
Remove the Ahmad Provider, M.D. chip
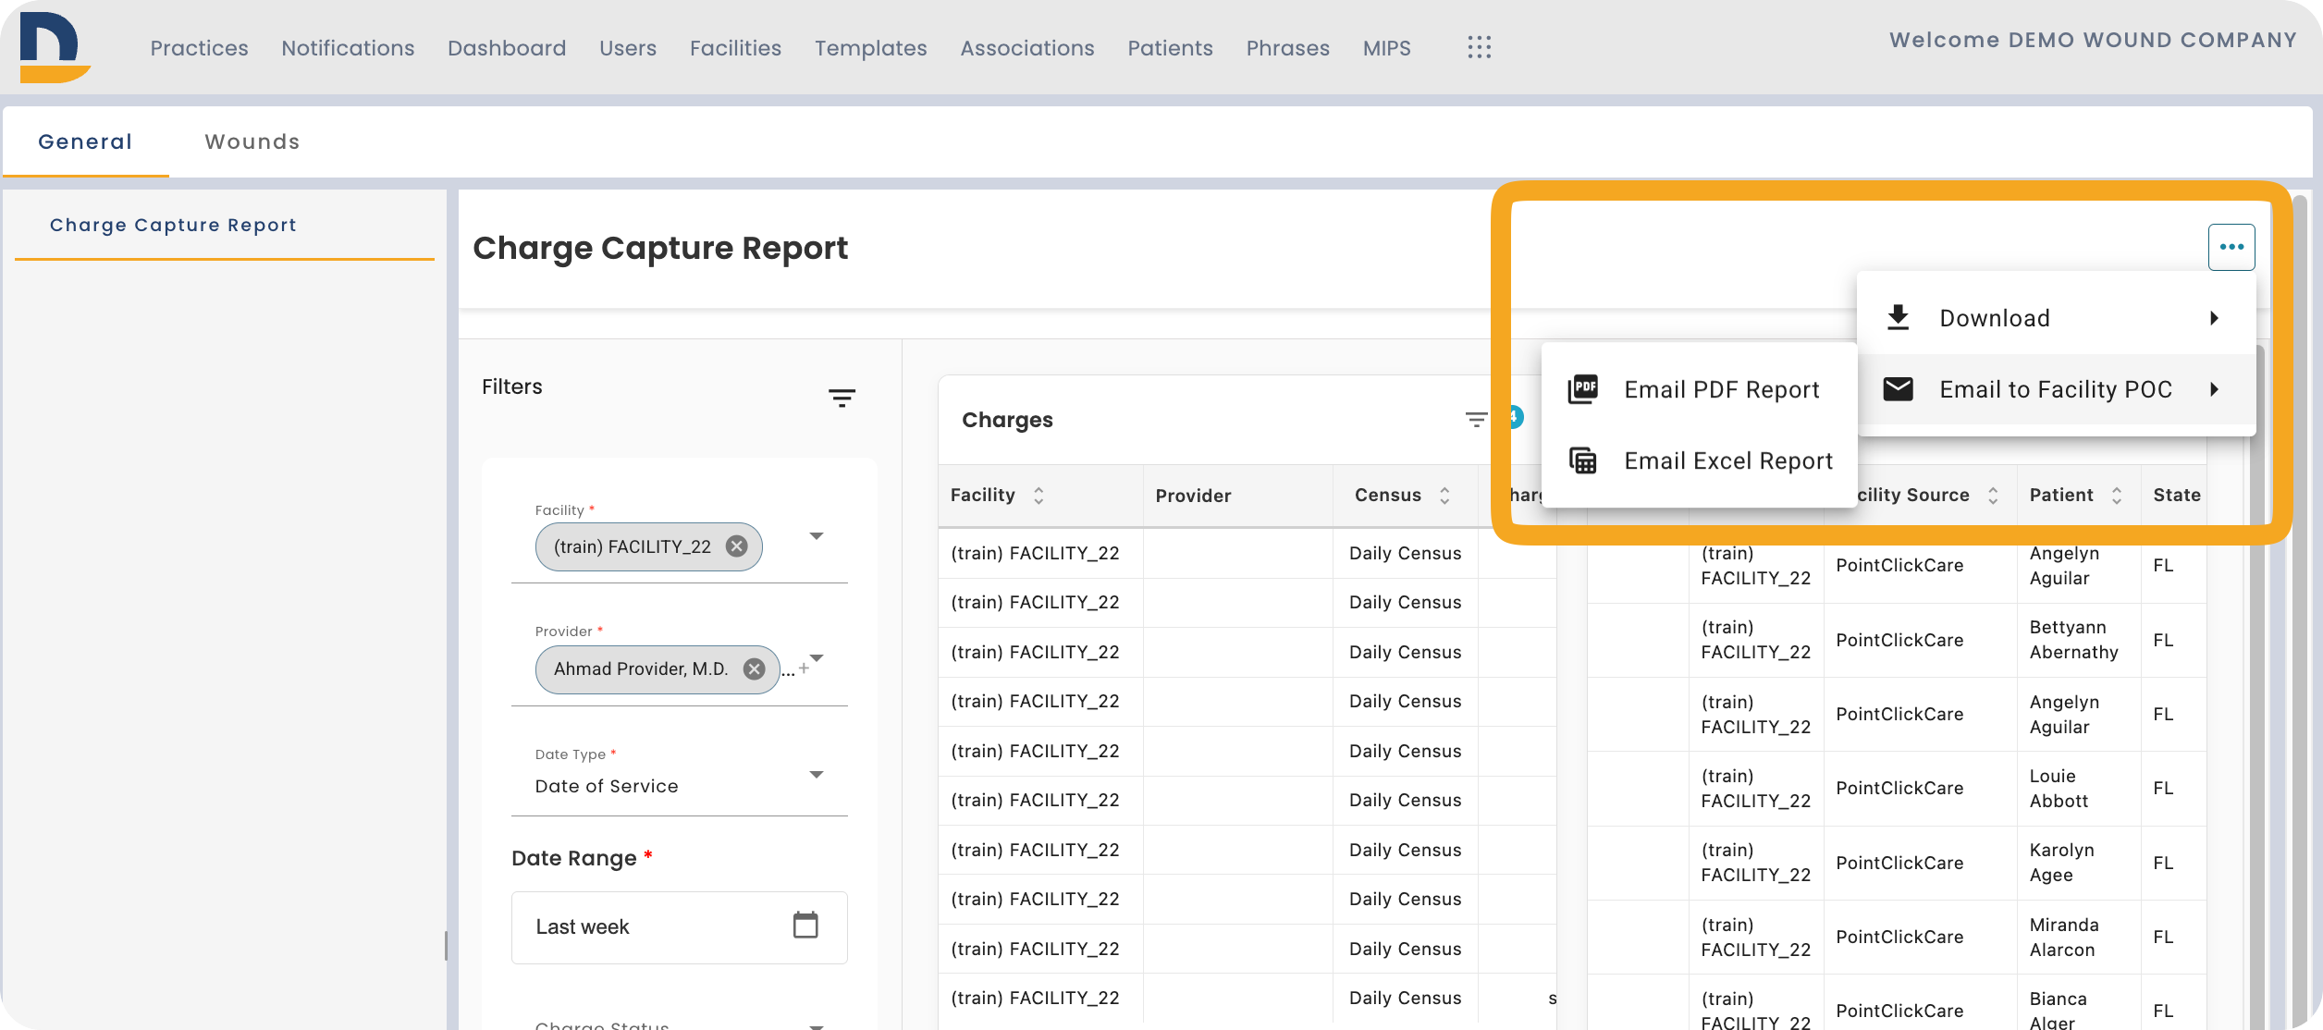pos(755,668)
